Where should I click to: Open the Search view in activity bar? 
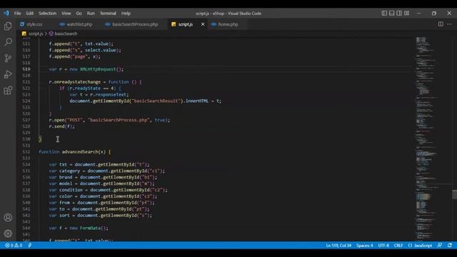[8, 42]
